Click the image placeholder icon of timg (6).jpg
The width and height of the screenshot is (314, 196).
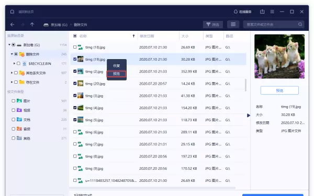click(x=80, y=132)
